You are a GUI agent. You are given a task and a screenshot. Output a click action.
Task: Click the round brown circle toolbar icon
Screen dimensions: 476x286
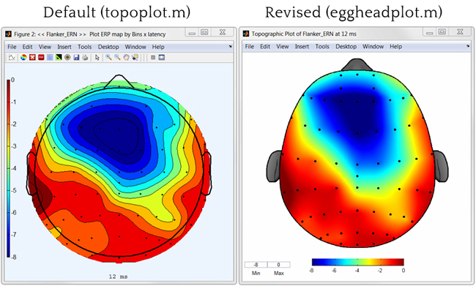(67, 57)
